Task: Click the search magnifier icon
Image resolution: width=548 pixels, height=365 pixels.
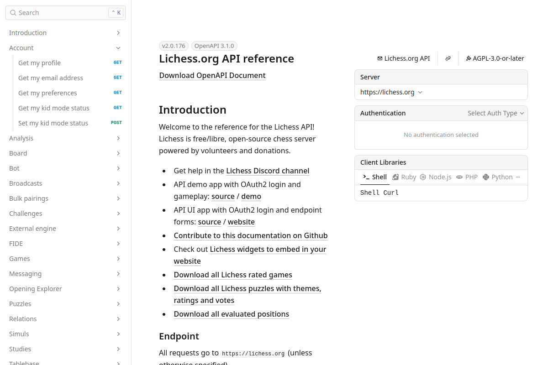Action: point(13,13)
